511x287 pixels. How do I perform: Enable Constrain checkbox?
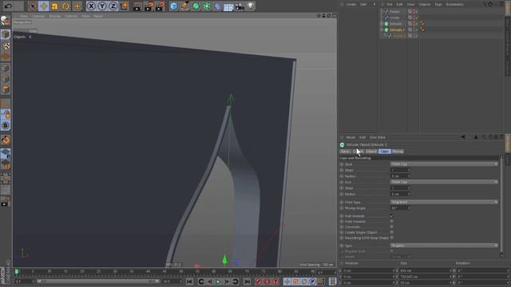pyautogui.click(x=392, y=226)
